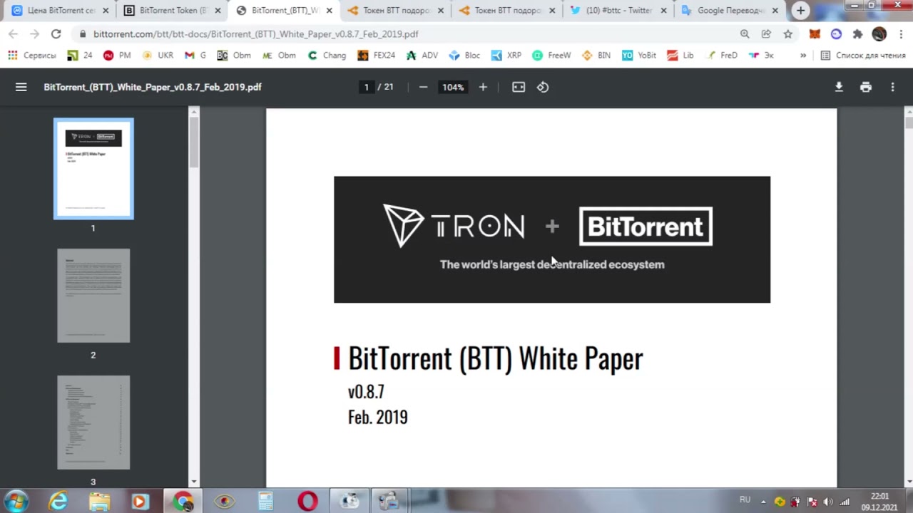
Task: Select page 1 thumbnail
Action: (93, 169)
